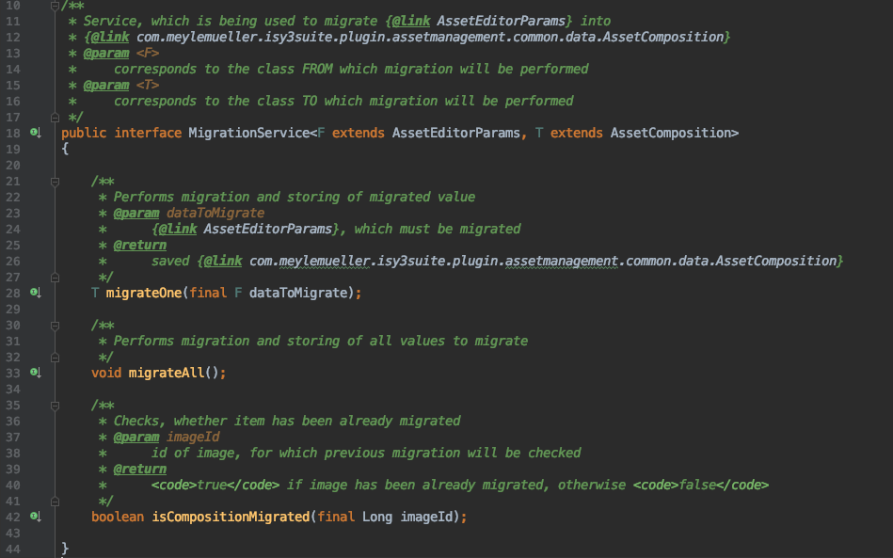Click AssetEditorParams link in migrateOne Javadoc

268,229
